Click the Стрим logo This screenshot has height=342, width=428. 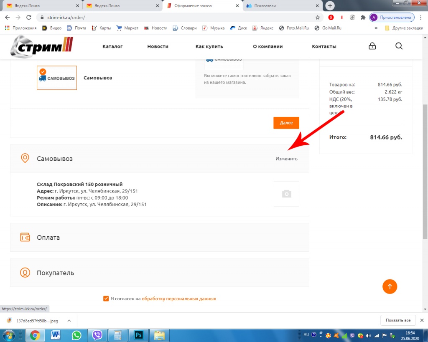click(41, 46)
